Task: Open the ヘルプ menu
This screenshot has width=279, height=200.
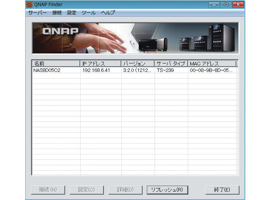Action: click(x=108, y=13)
